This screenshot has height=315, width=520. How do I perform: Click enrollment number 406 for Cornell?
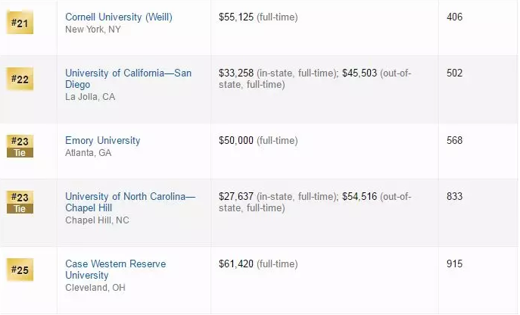point(454,17)
